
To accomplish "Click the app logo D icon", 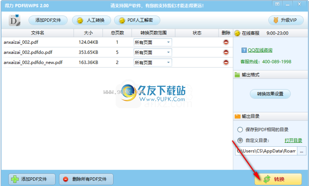I will [14, 20].
